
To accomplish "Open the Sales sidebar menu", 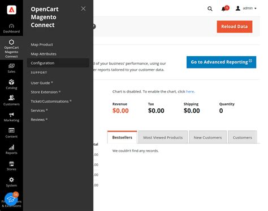I will click(11, 68).
